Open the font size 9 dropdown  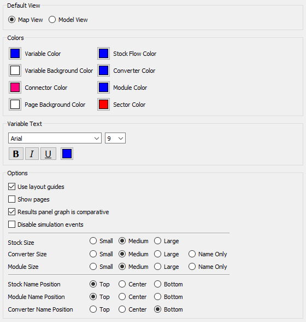(x=115, y=138)
